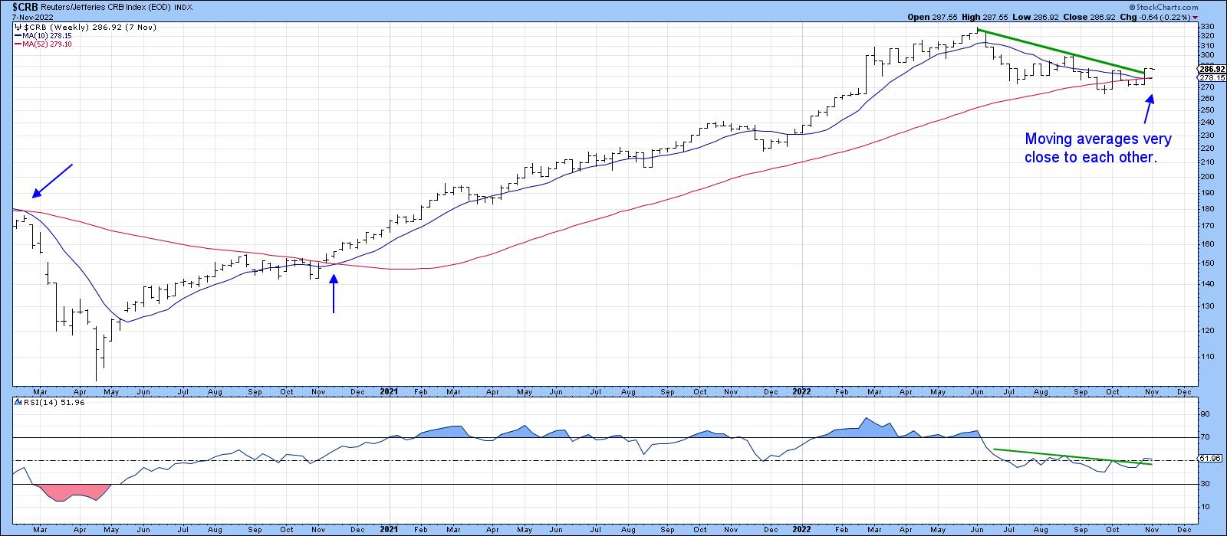Image resolution: width=1227 pixels, height=536 pixels.
Task: Click the 70 RSI axis label
Action: [1204, 437]
